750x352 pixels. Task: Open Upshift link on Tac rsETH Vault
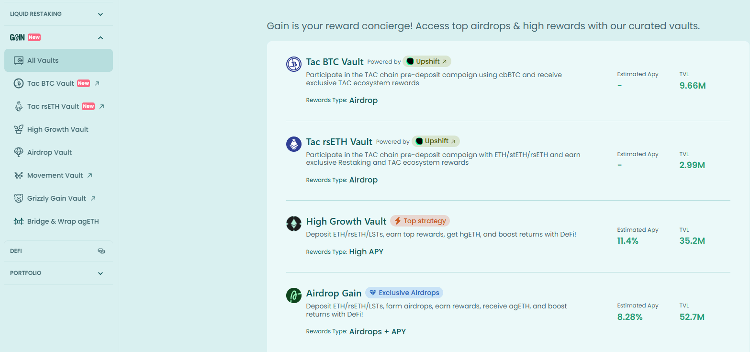(436, 141)
